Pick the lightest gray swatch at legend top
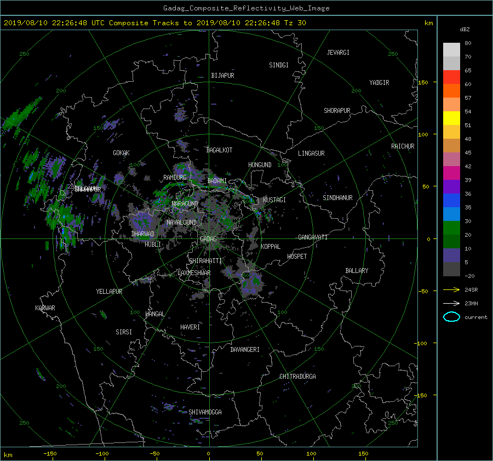The width and height of the screenshot is (493, 461). [x=451, y=49]
